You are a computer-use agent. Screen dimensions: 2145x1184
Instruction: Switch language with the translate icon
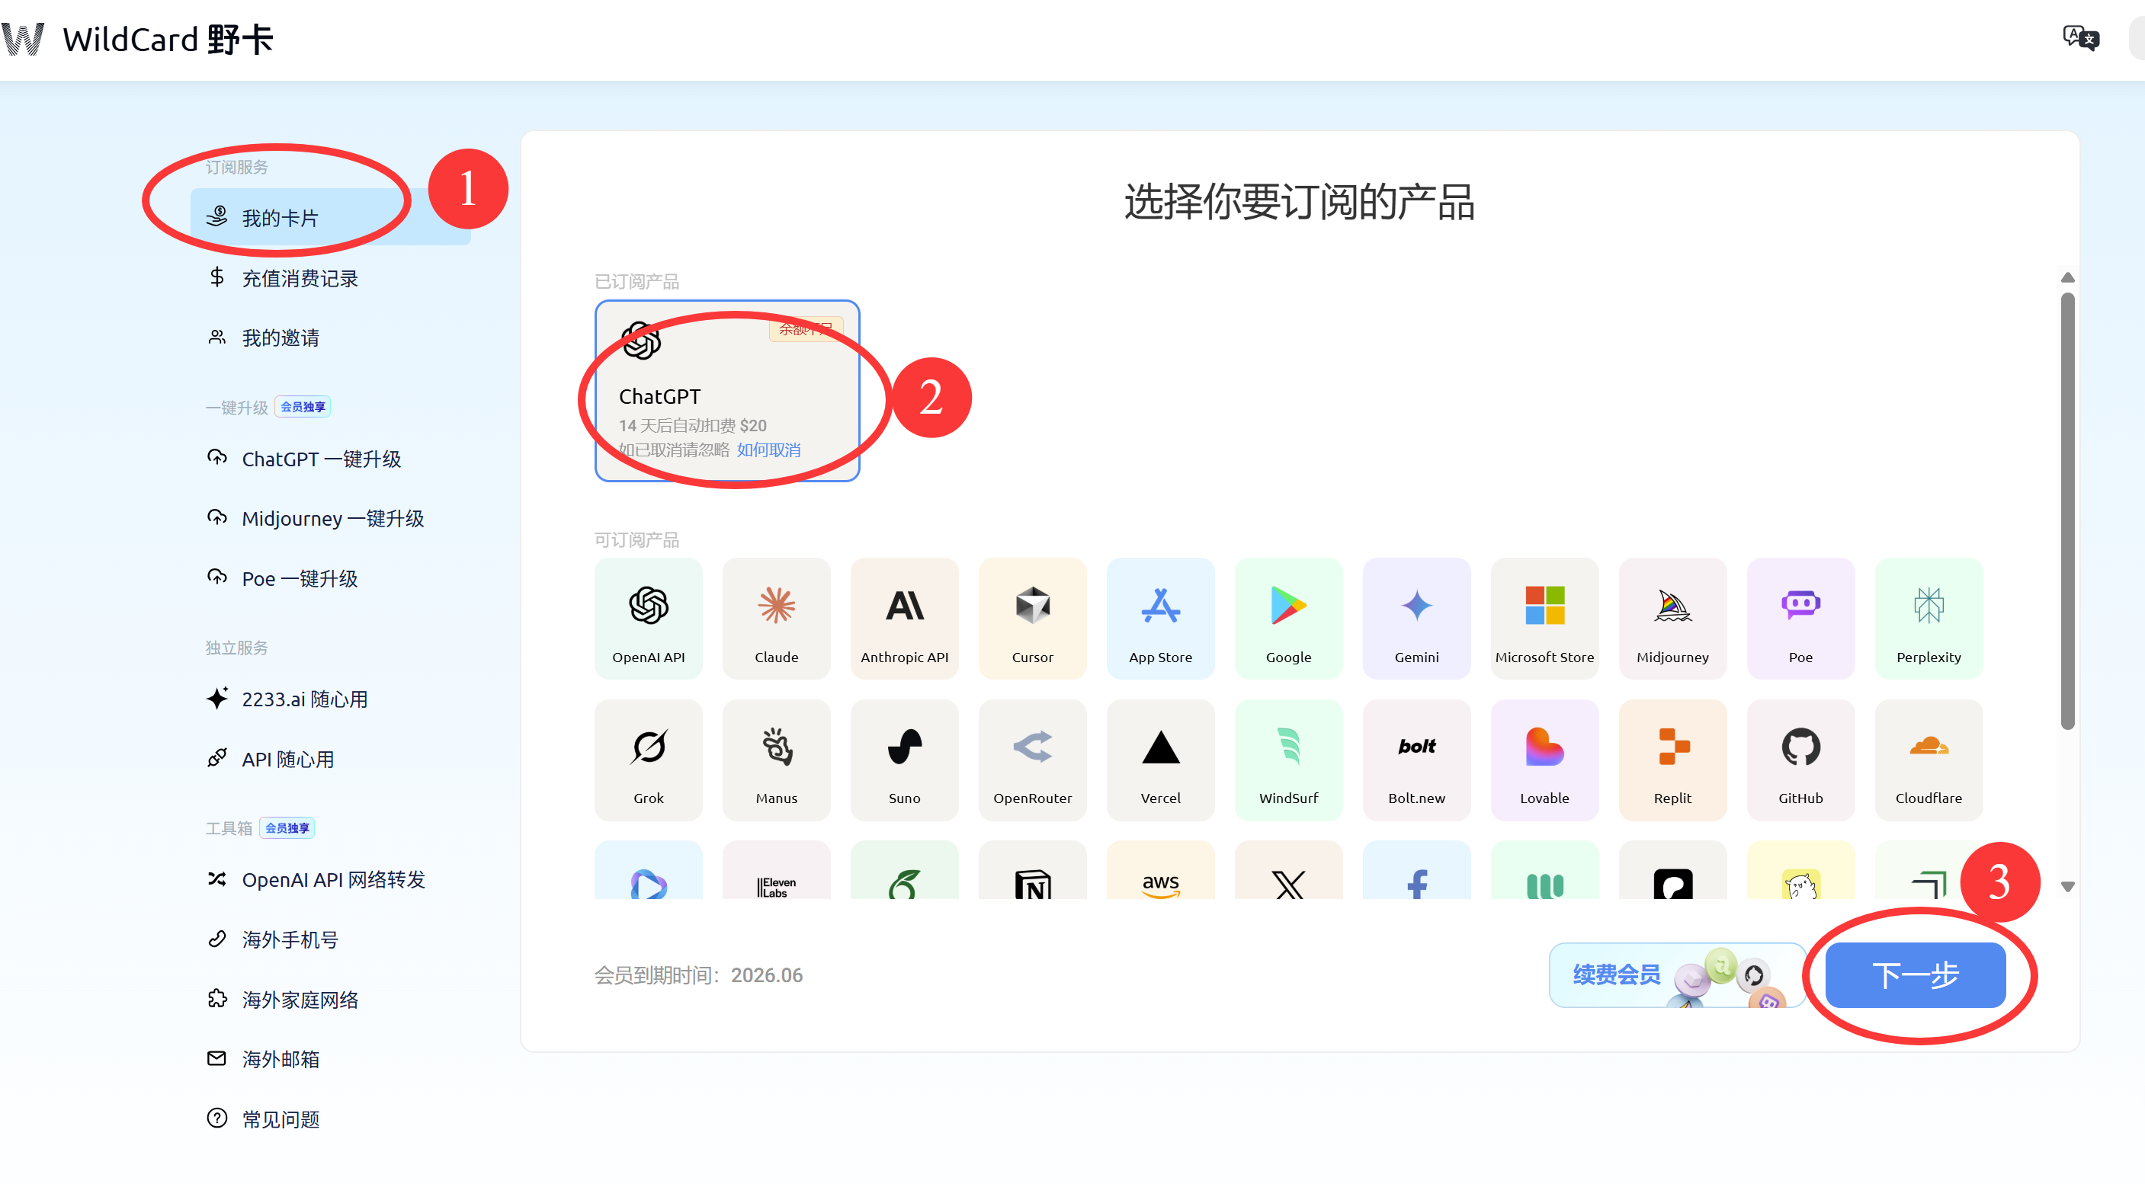[x=2080, y=38]
